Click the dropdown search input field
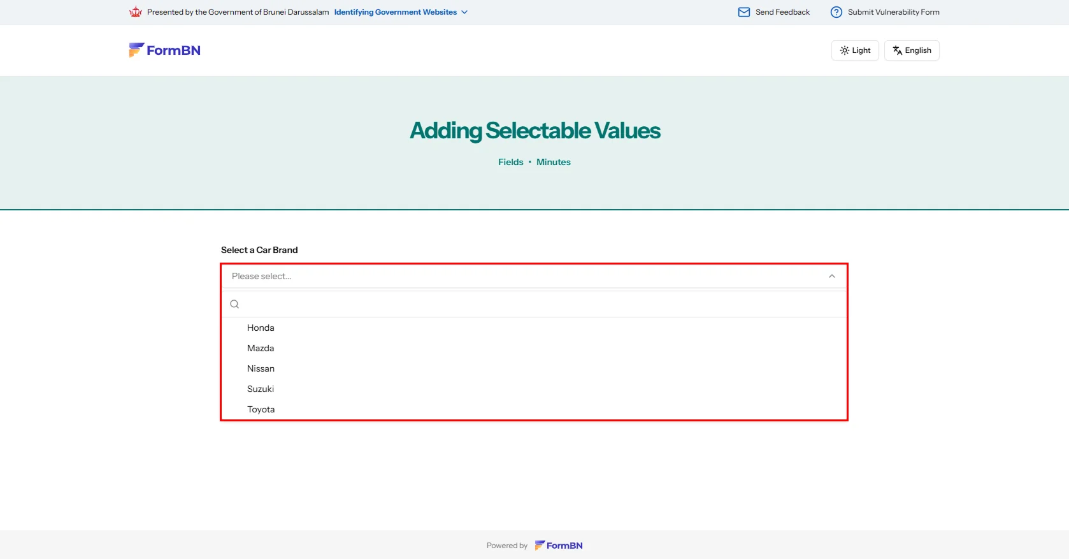1069x559 pixels. tap(535, 304)
